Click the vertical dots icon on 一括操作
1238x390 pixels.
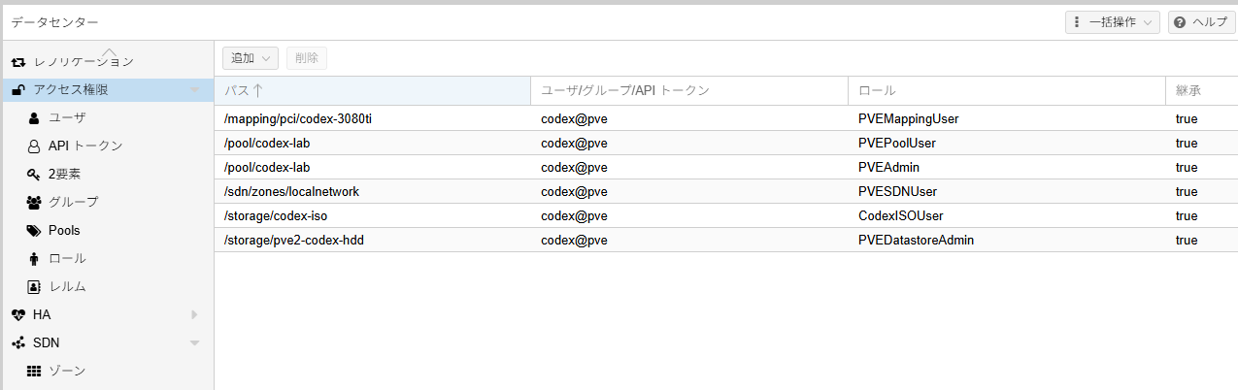[1077, 22]
